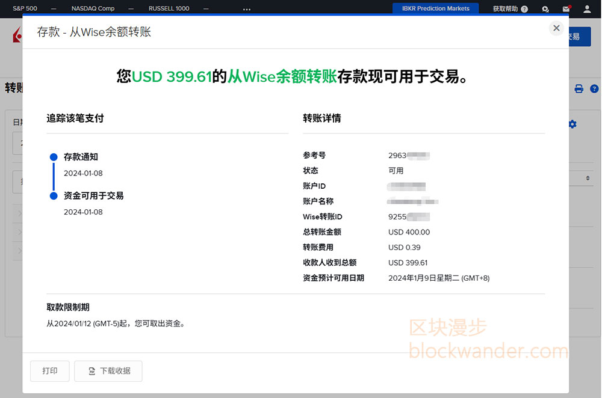Select the USD 399.61 recipient total row value

(408, 263)
